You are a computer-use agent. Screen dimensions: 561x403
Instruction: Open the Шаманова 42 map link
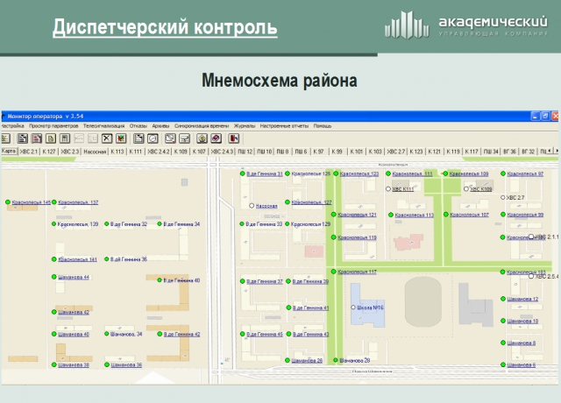(x=74, y=312)
